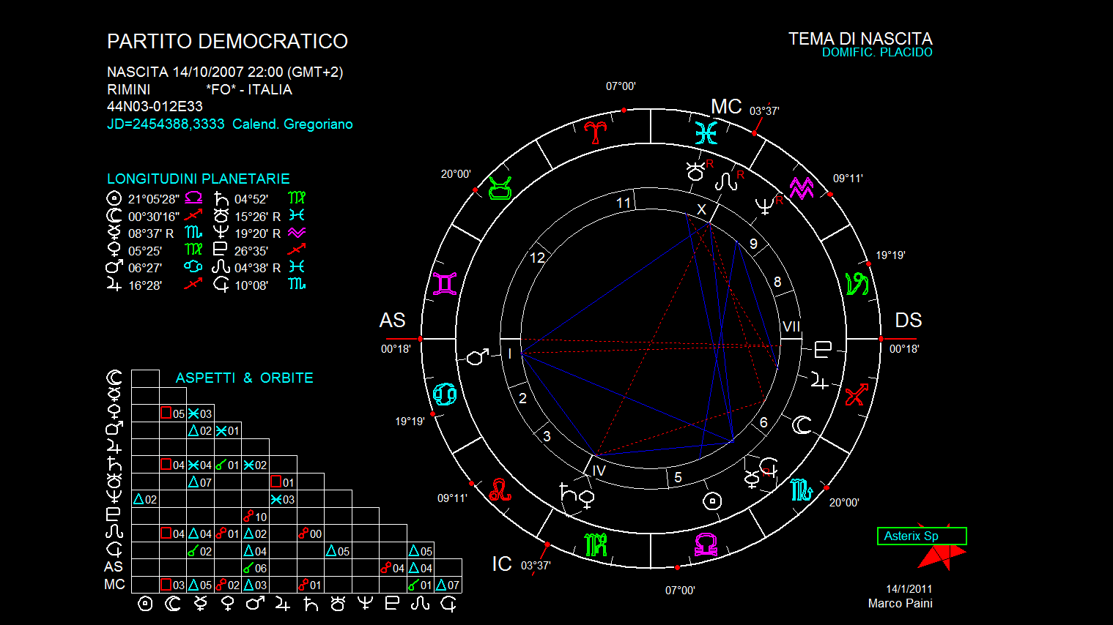1113x625 pixels.
Task: Click the green Taurus glyph on the zodiac ring
Action: (x=500, y=188)
